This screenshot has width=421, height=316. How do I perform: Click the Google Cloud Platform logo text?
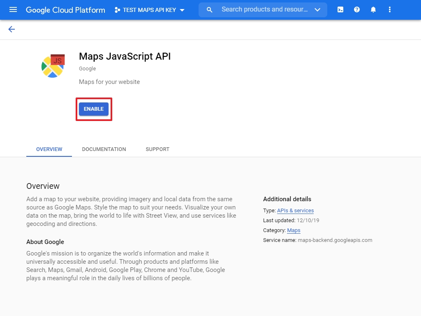65,10
